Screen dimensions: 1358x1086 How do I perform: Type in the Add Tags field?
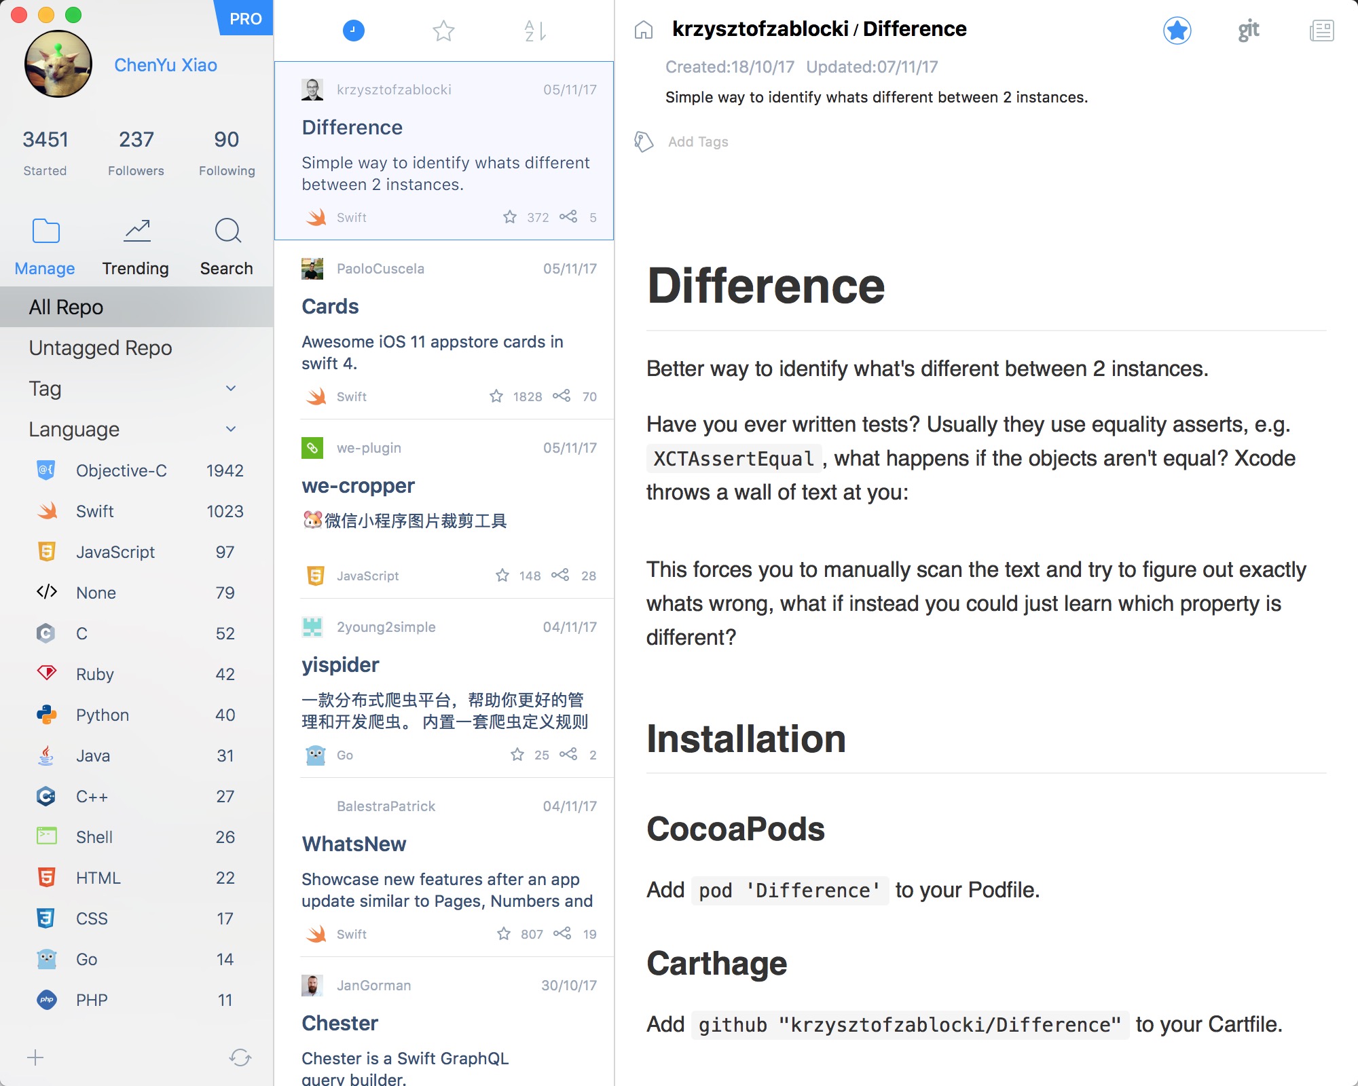(698, 141)
